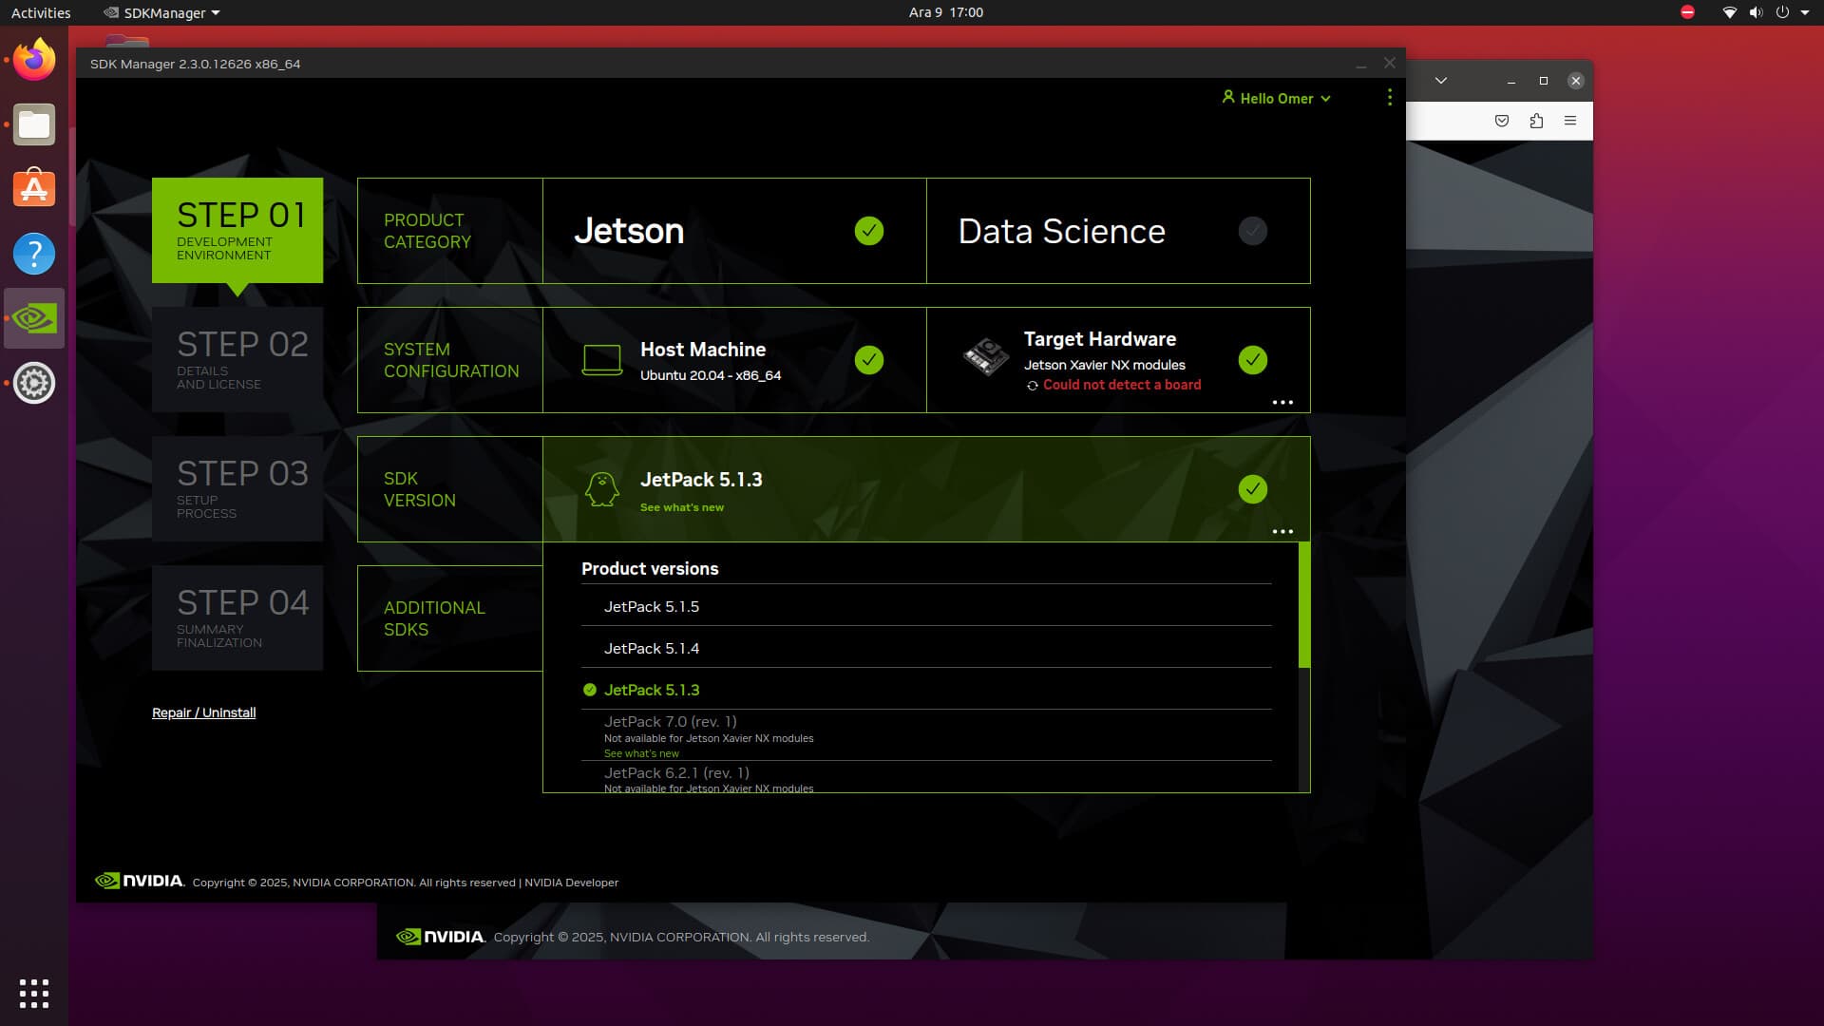Select JetPack 5.1.5 from Product versions

click(652, 606)
